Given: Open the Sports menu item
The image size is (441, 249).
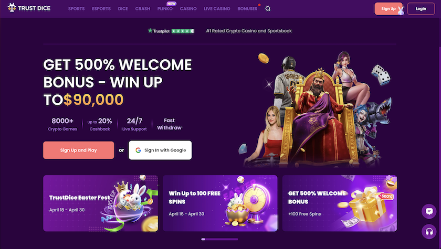Looking at the screenshot, I should pyautogui.click(x=76, y=9).
